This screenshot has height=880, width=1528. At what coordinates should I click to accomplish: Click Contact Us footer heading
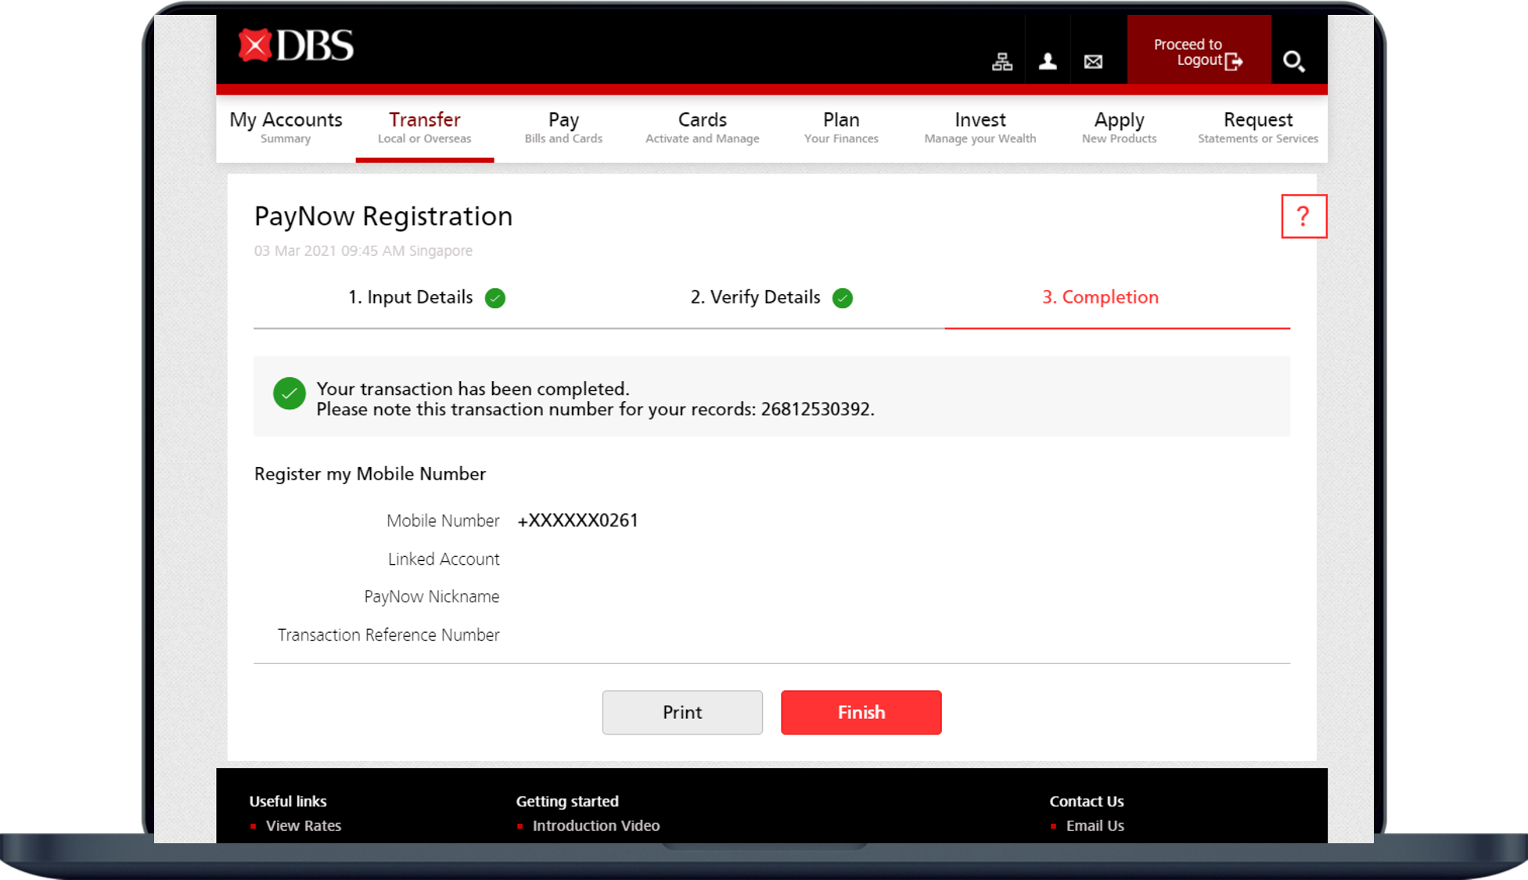tap(1087, 801)
